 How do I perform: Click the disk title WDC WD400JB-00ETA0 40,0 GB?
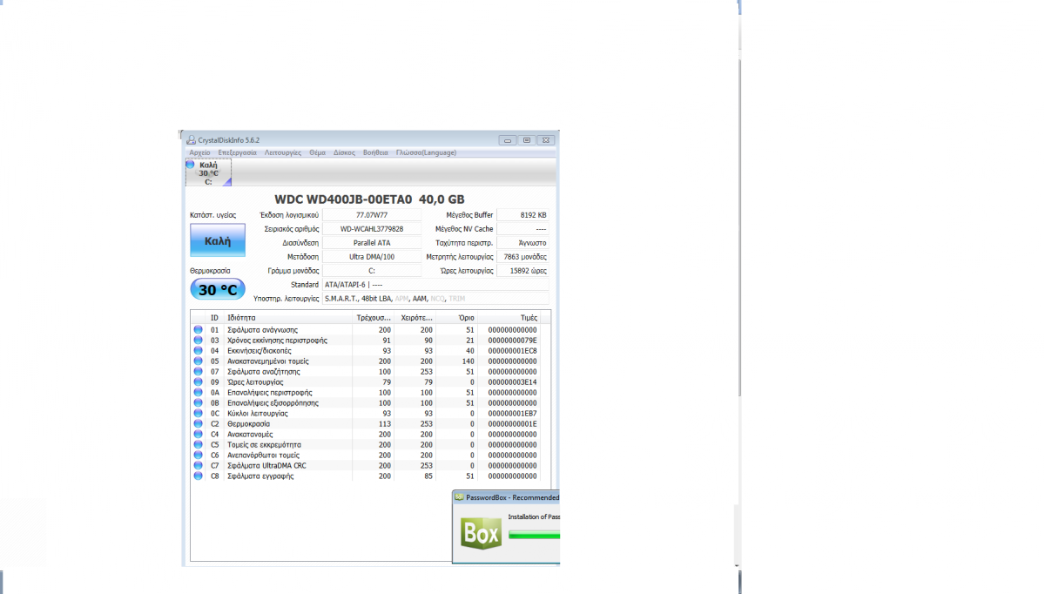(369, 199)
